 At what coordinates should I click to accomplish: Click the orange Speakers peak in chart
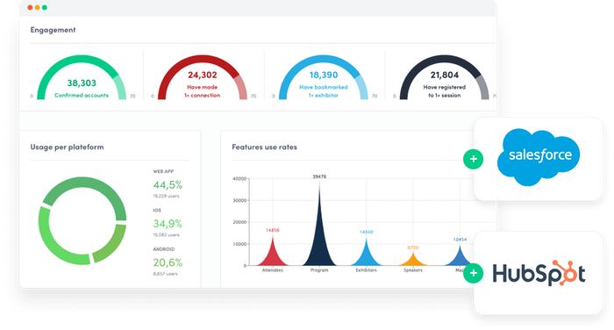413,261
